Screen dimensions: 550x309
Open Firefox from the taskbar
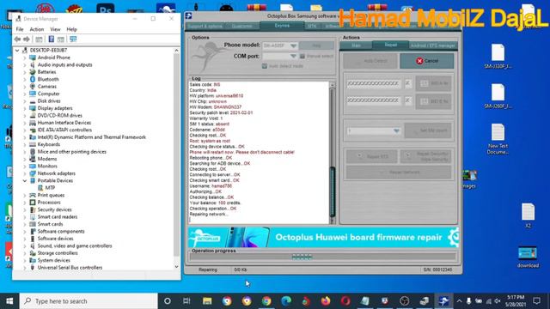coord(326,301)
